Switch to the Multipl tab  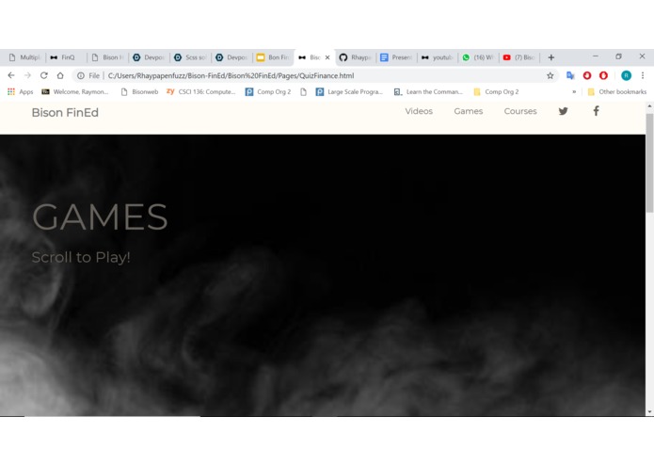click(25, 57)
